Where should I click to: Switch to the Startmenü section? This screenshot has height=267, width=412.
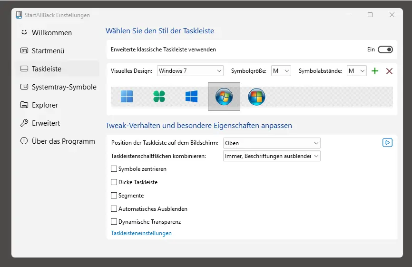click(48, 51)
